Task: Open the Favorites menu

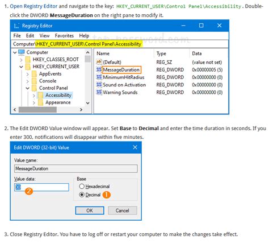Action: (x=64, y=36)
